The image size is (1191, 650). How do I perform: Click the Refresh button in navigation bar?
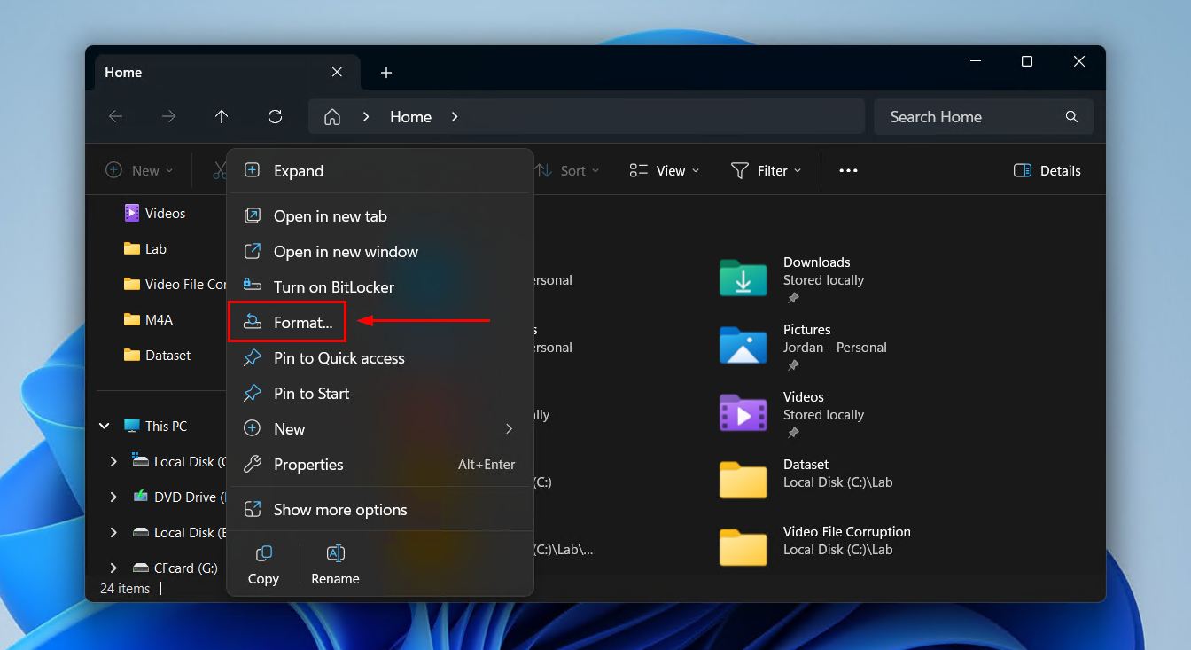(x=275, y=117)
